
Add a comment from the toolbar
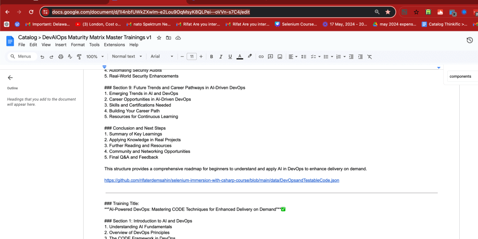[x=271, y=57]
